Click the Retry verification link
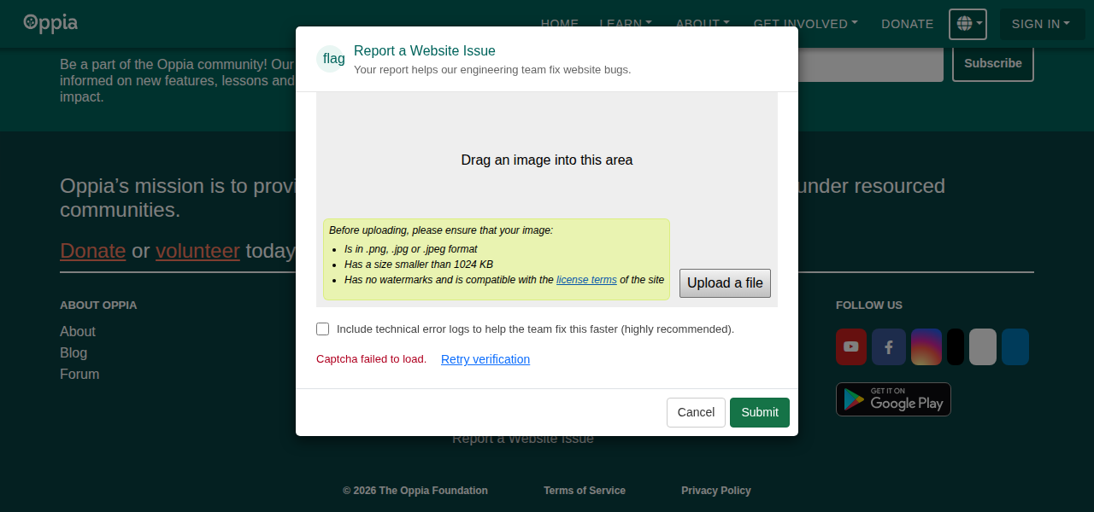This screenshot has width=1094, height=512. 485,359
